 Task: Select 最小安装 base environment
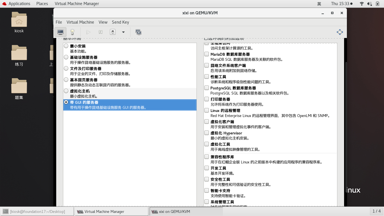point(66,46)
